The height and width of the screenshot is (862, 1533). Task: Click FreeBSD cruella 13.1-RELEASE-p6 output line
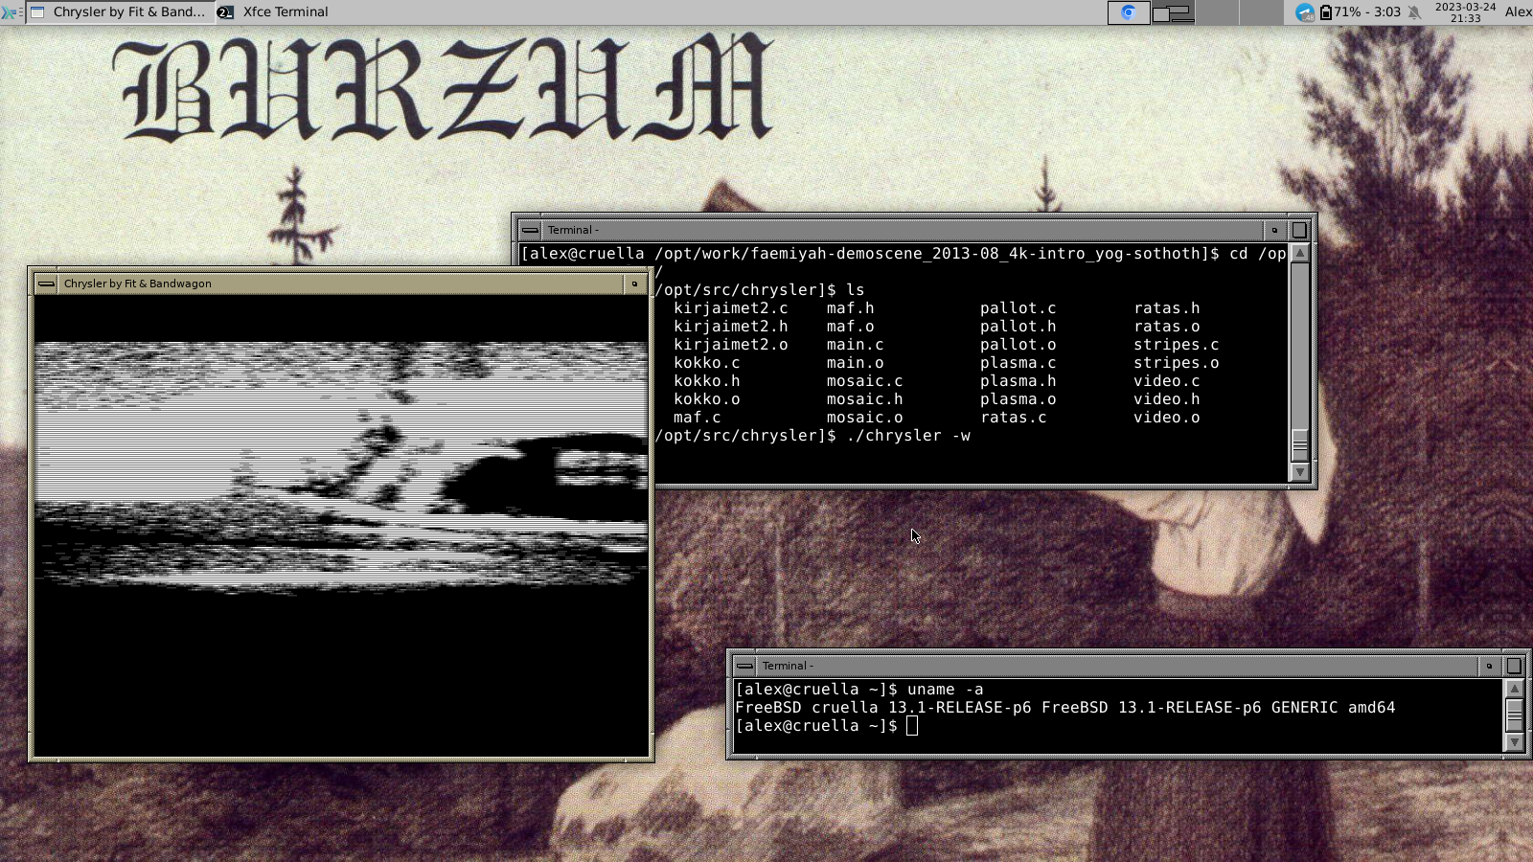tap(1064, 708)
